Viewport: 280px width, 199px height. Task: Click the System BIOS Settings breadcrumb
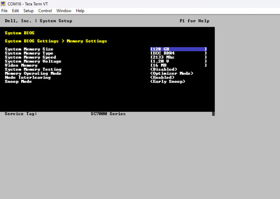[31, 41]
